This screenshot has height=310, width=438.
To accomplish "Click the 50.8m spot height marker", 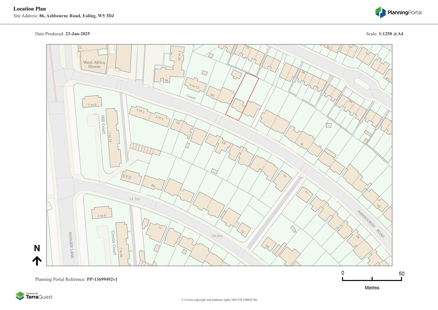I will [217, 236].
